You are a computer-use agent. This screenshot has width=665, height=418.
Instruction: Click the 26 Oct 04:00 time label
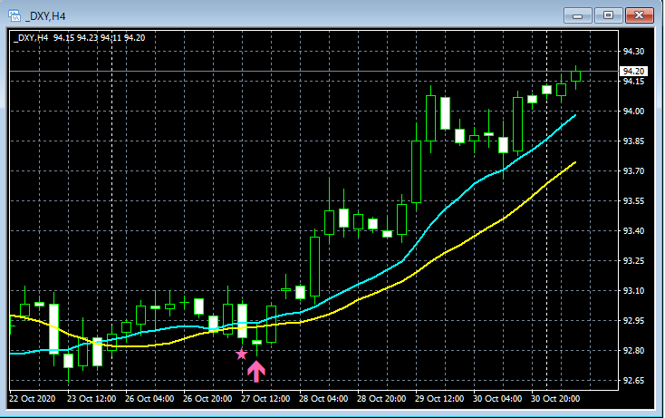click(149, 399)
